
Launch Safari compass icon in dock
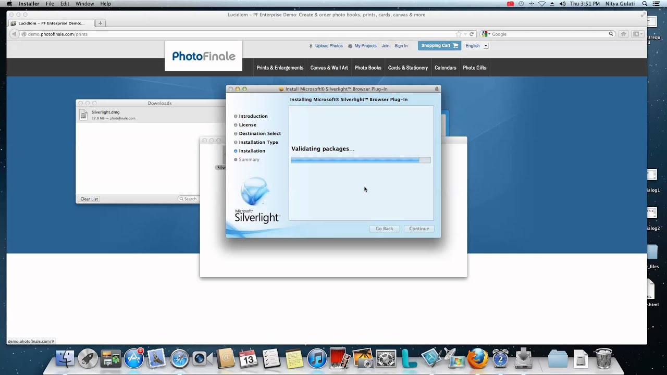tap(179, 358)
